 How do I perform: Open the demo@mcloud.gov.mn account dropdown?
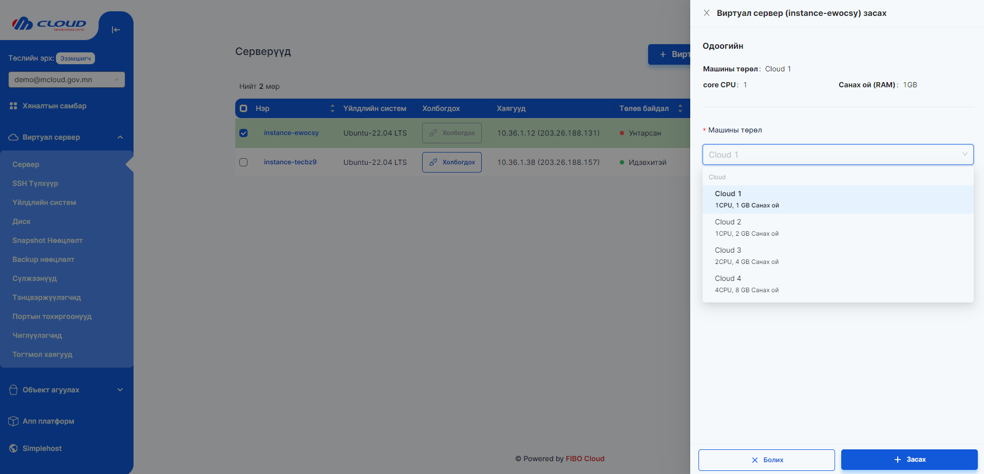[x=66, y=80]
